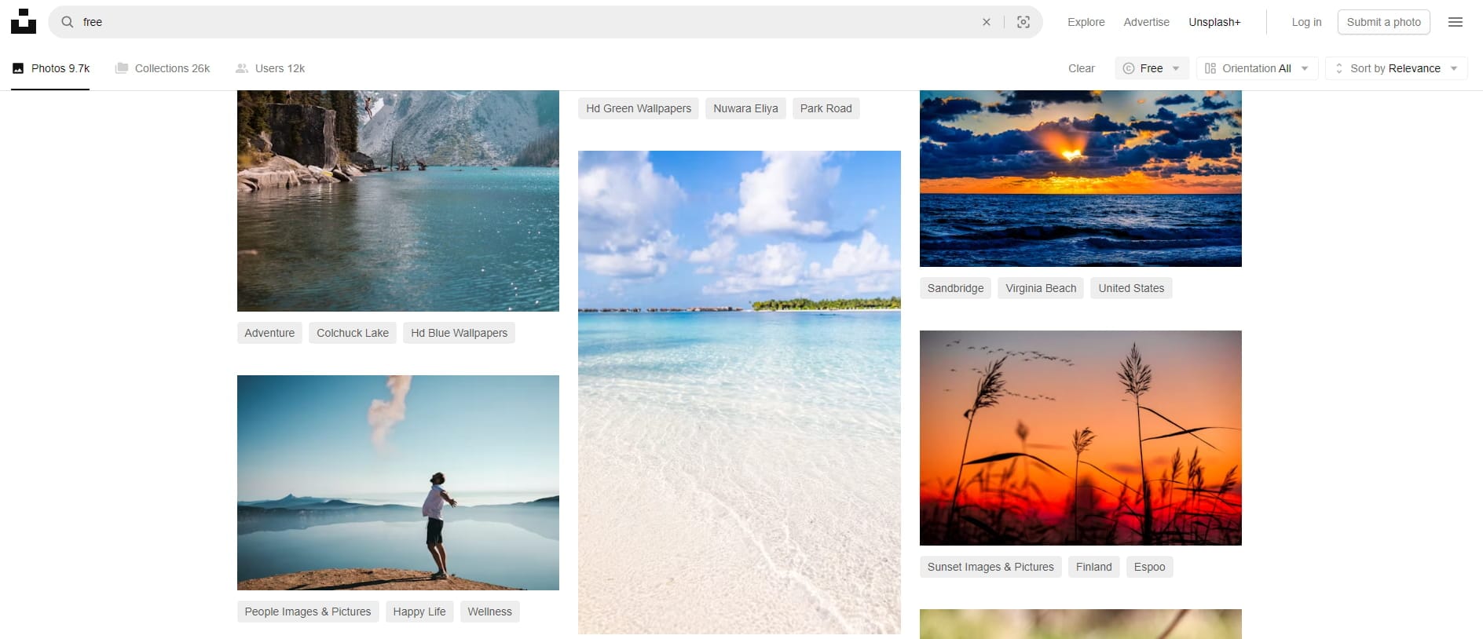Image resolution: width=1483 pixels, height=639 pixels.
Task: Clear the search text with X icon
Action: 987,22
